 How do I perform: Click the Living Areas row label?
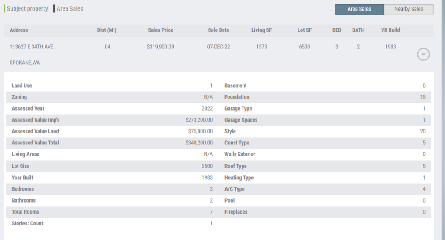[25, 154]
